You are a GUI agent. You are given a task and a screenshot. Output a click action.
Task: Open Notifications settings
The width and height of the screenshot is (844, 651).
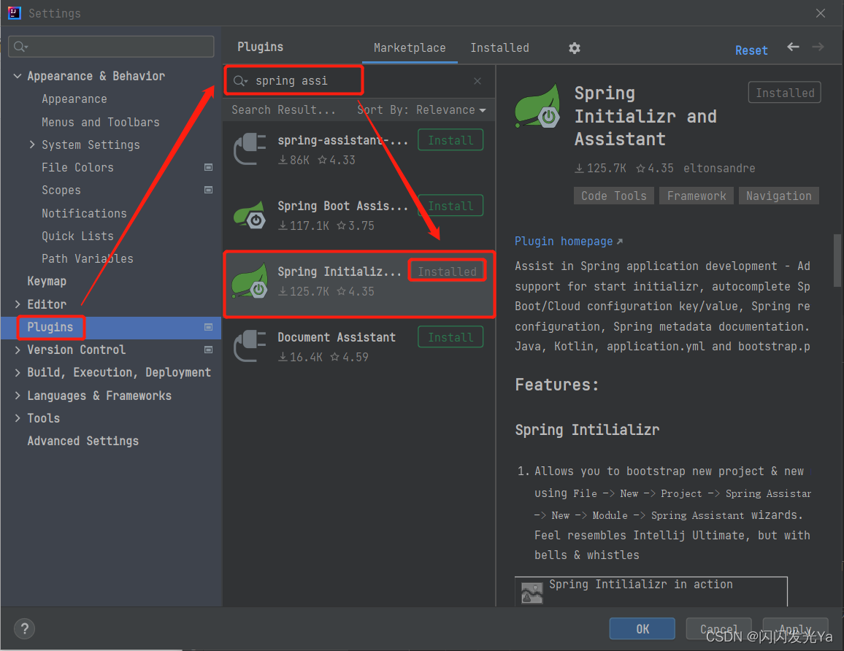pos(84,213)
